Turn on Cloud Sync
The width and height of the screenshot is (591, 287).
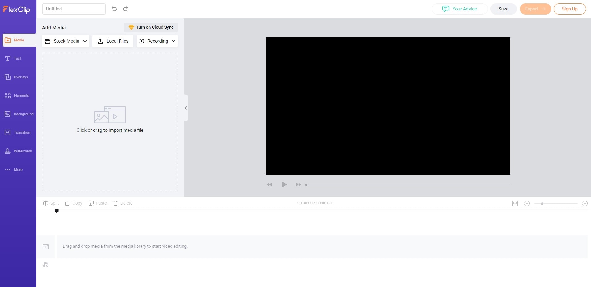coord(151,27)
